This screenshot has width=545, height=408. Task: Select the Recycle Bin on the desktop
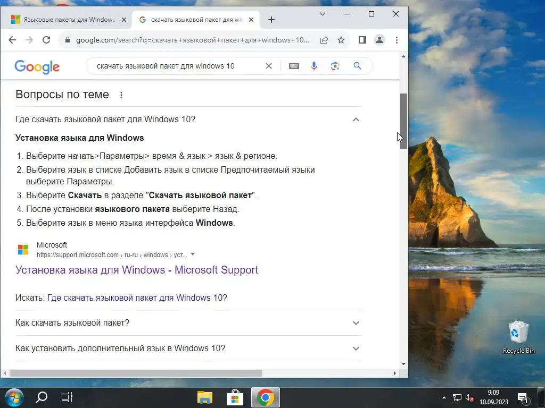pos(518,337)
